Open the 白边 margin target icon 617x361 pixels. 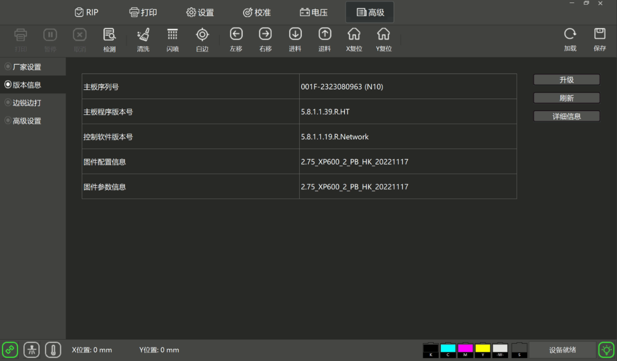pos(202,34)
